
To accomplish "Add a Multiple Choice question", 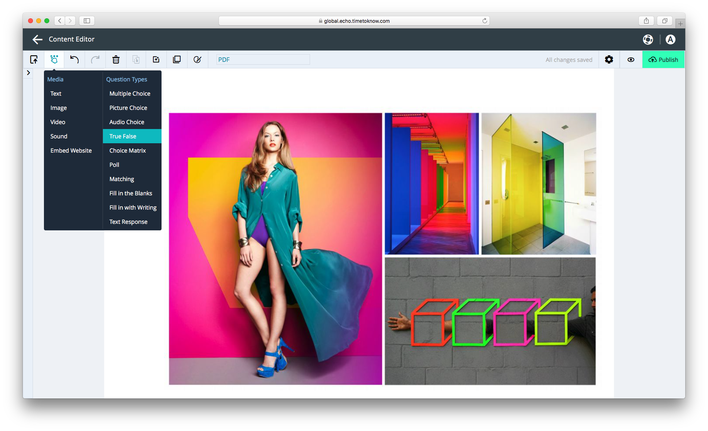I will click(x=132, y=94).
